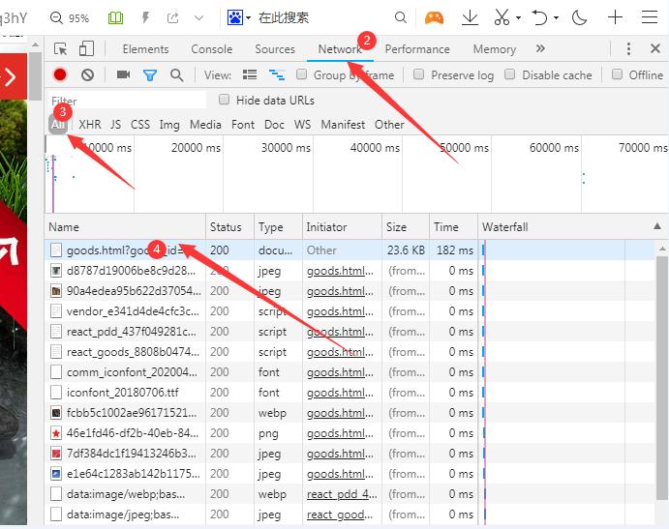Toggle capture screenshots camera icon
Image resolution: width=669 pixels, height=529 pixels.
123,74
